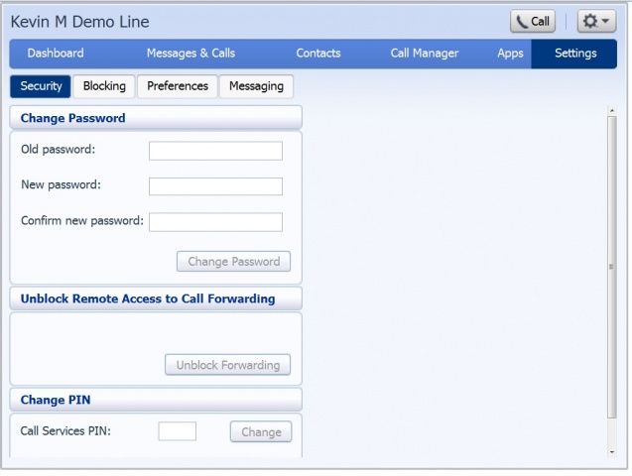The width and height of the screenshot is (632, 476).
Task: Open the Messaging sub-tab
Action: tap(256, 86)
